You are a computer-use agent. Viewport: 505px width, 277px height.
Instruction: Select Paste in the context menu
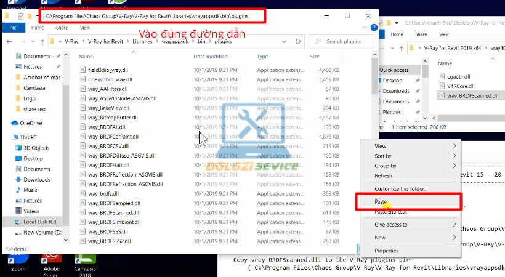410,202
